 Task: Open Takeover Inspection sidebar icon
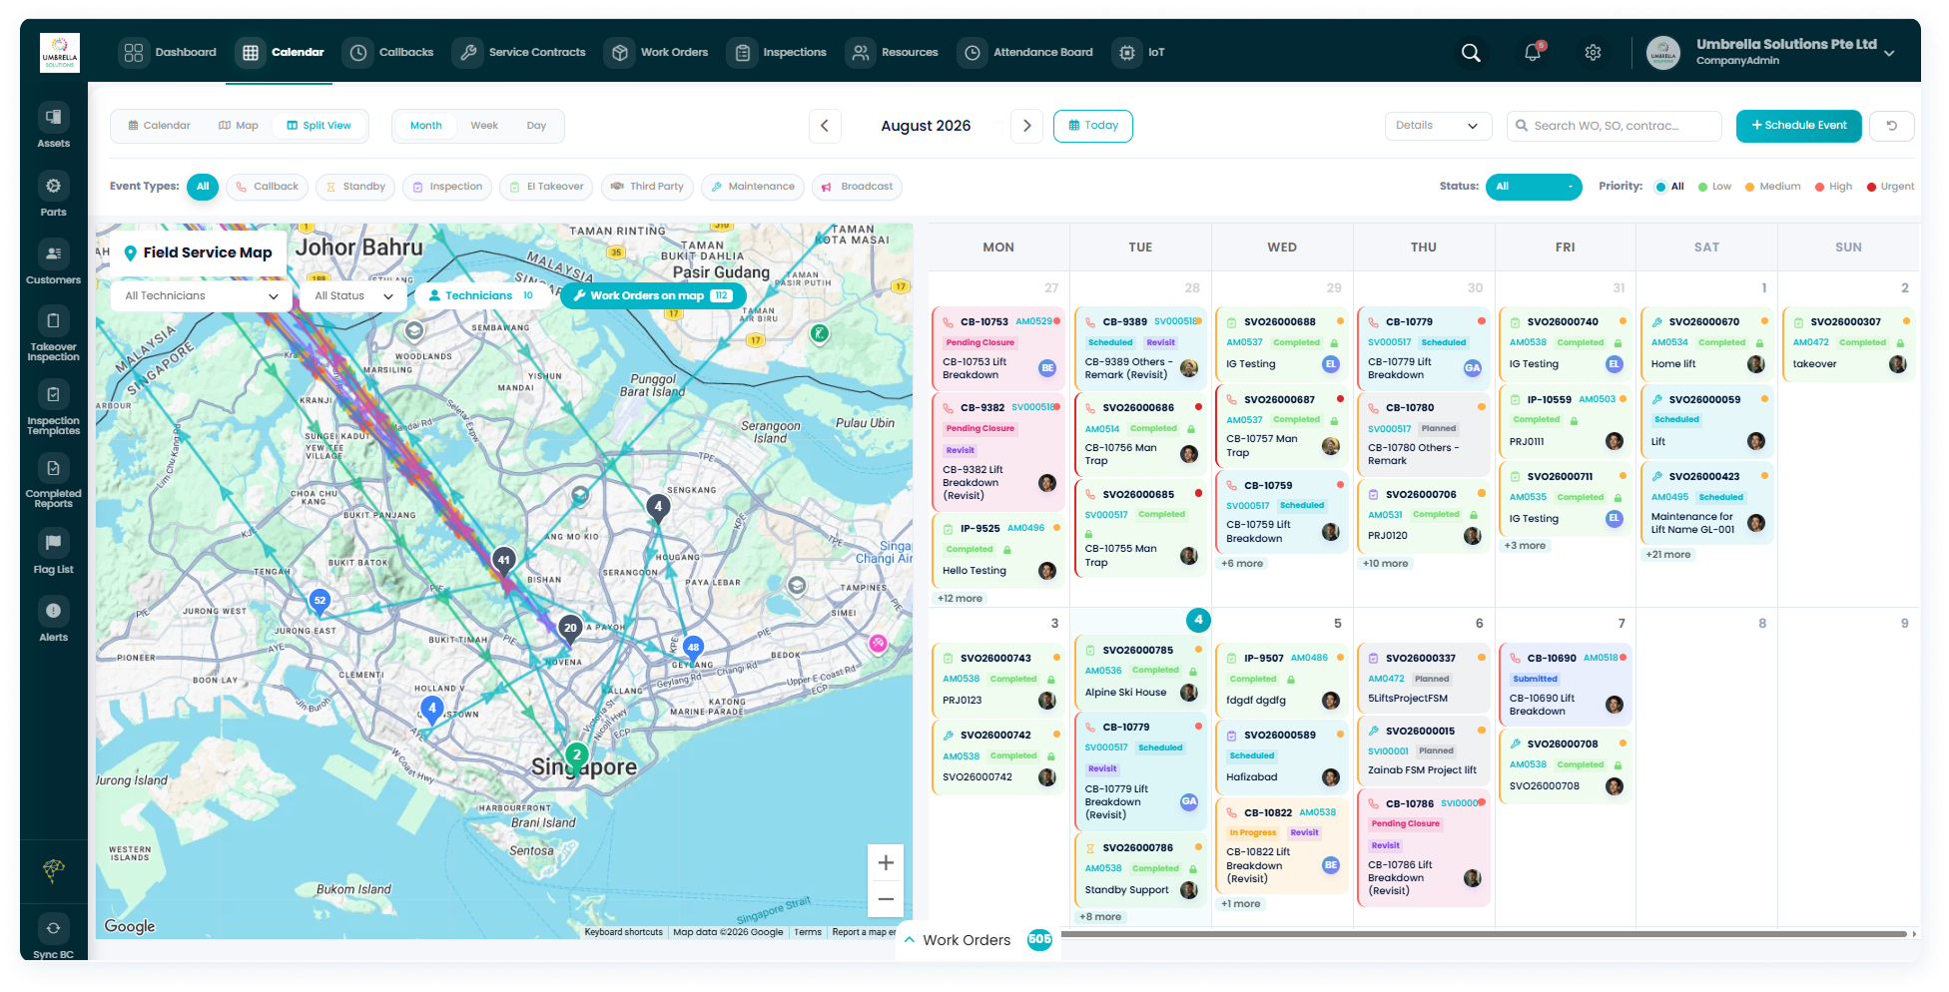(x=53, y=321)
